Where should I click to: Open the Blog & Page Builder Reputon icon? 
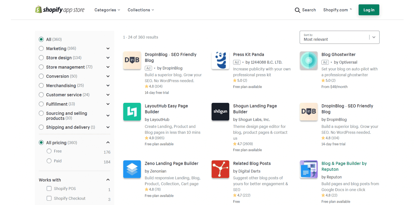click(309, 169)
